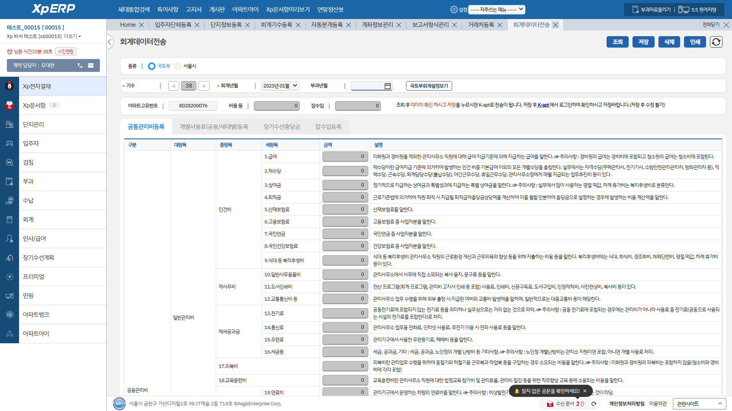Go to the next 기수 number
Viewport: 732px width, 411px height.
click(204, 86)
